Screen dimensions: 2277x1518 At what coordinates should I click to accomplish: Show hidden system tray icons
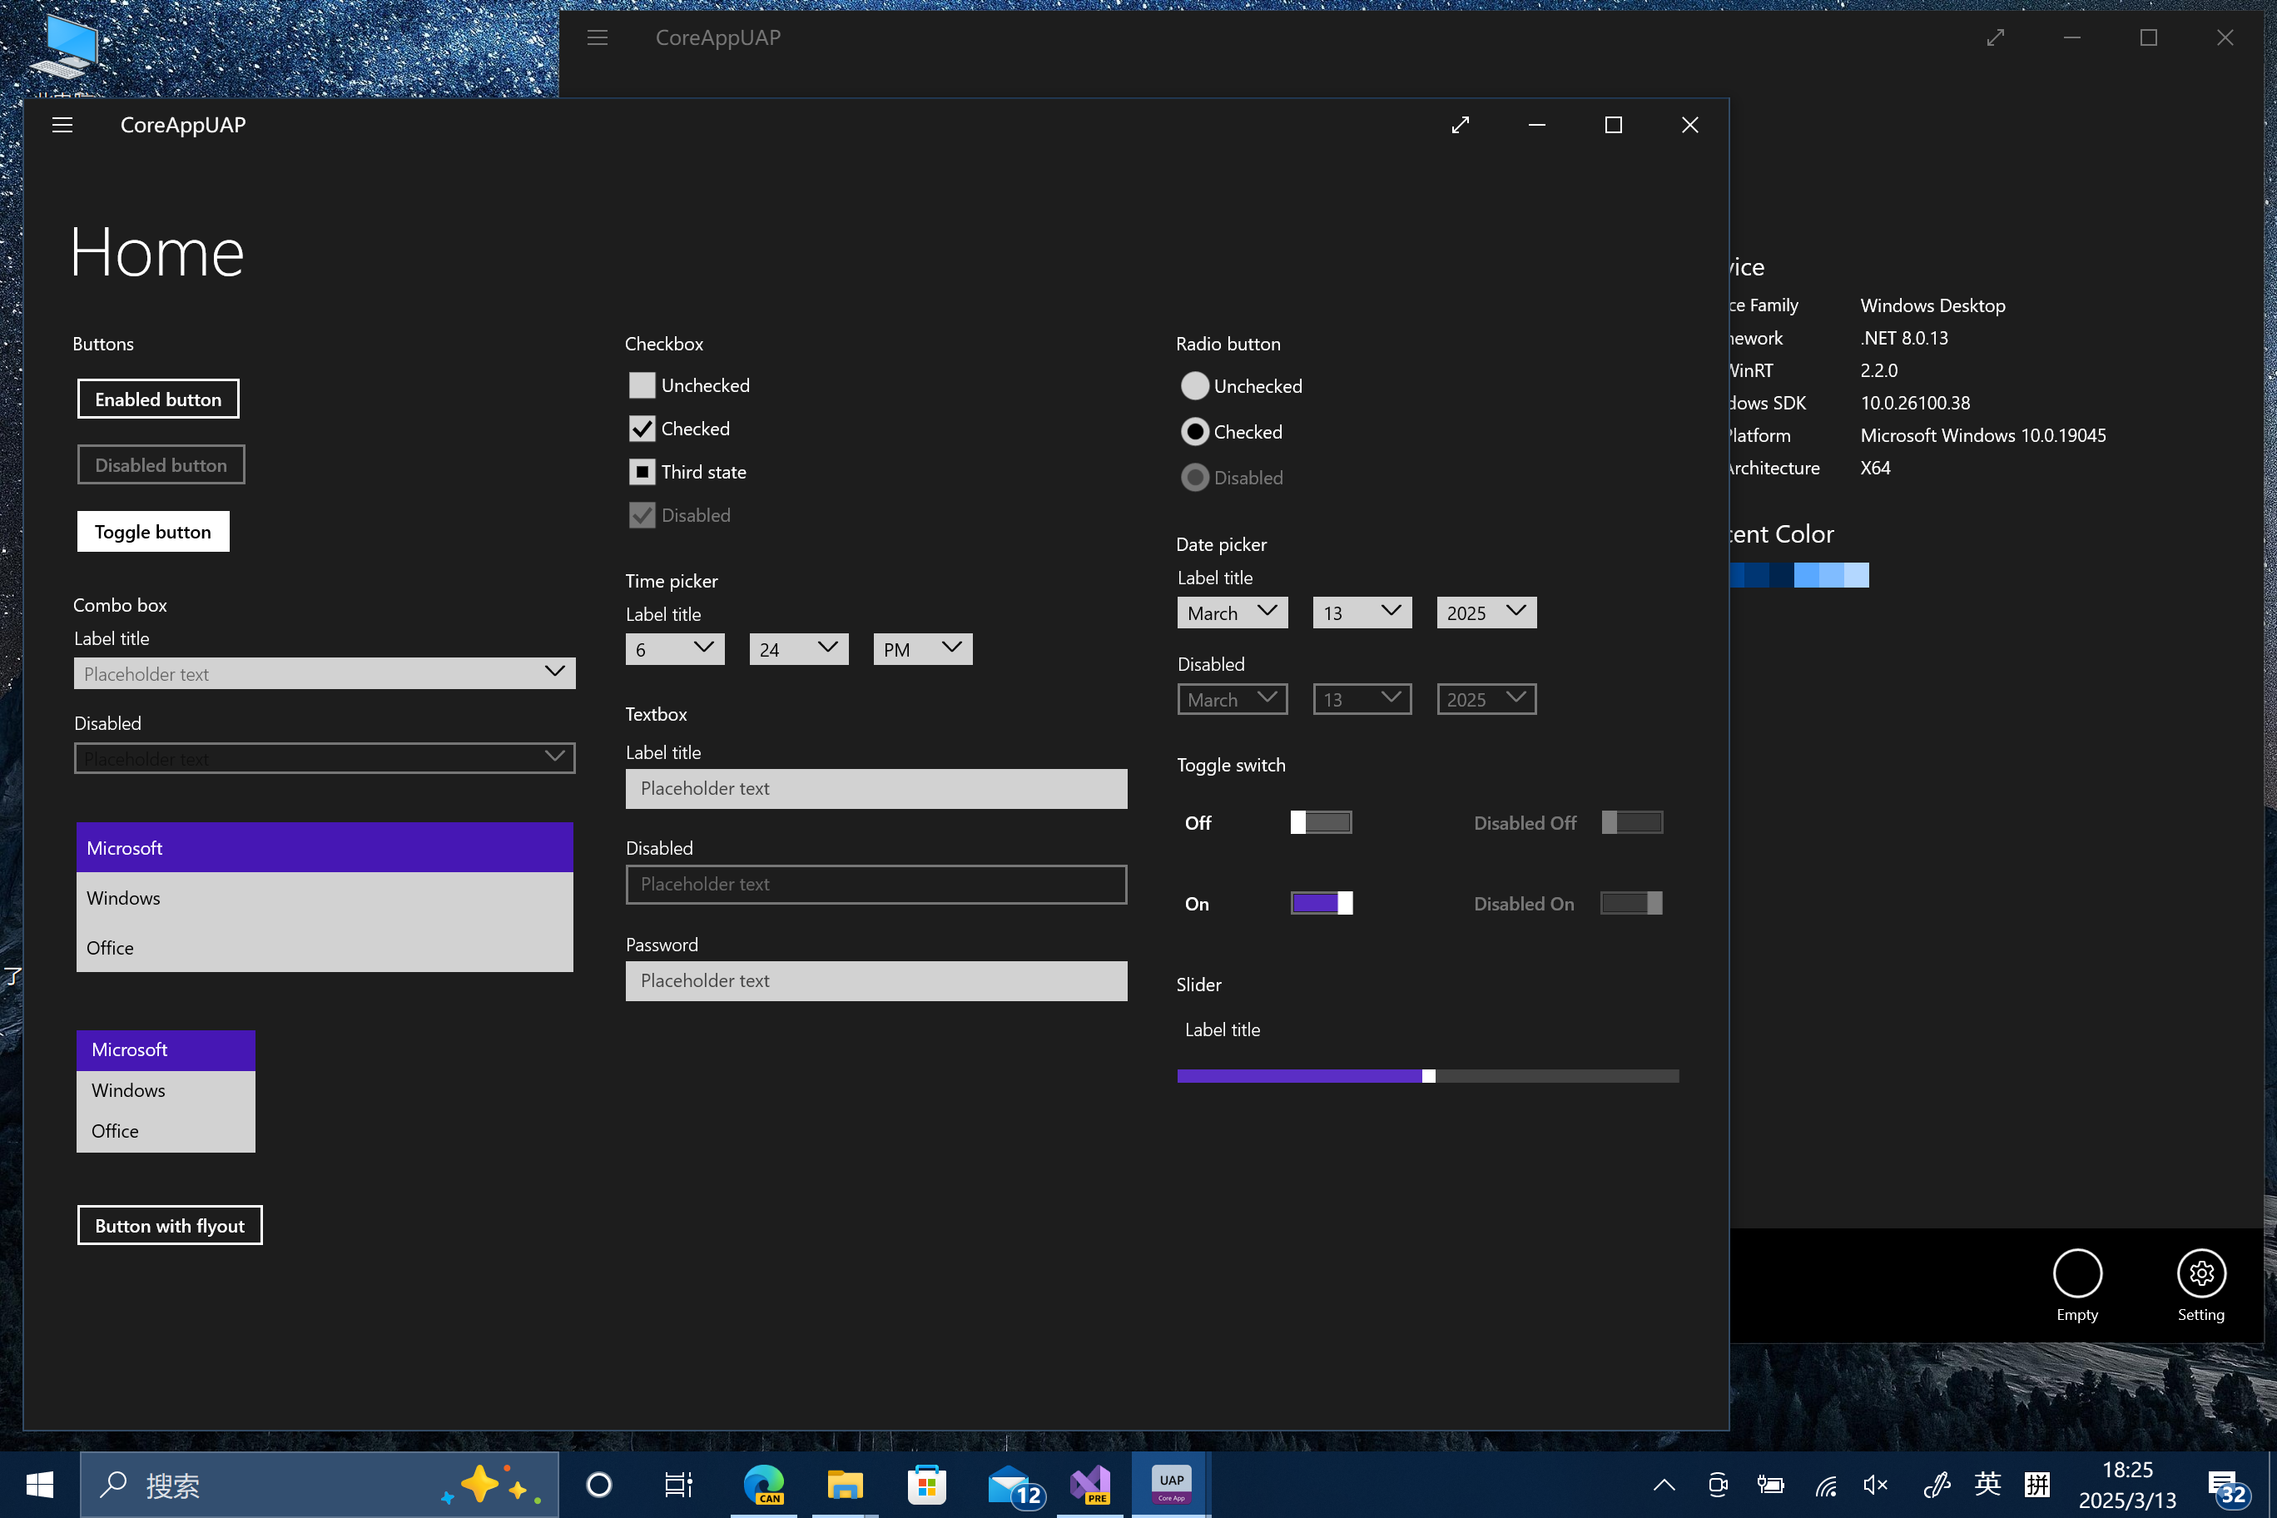click(1663, 1484)
